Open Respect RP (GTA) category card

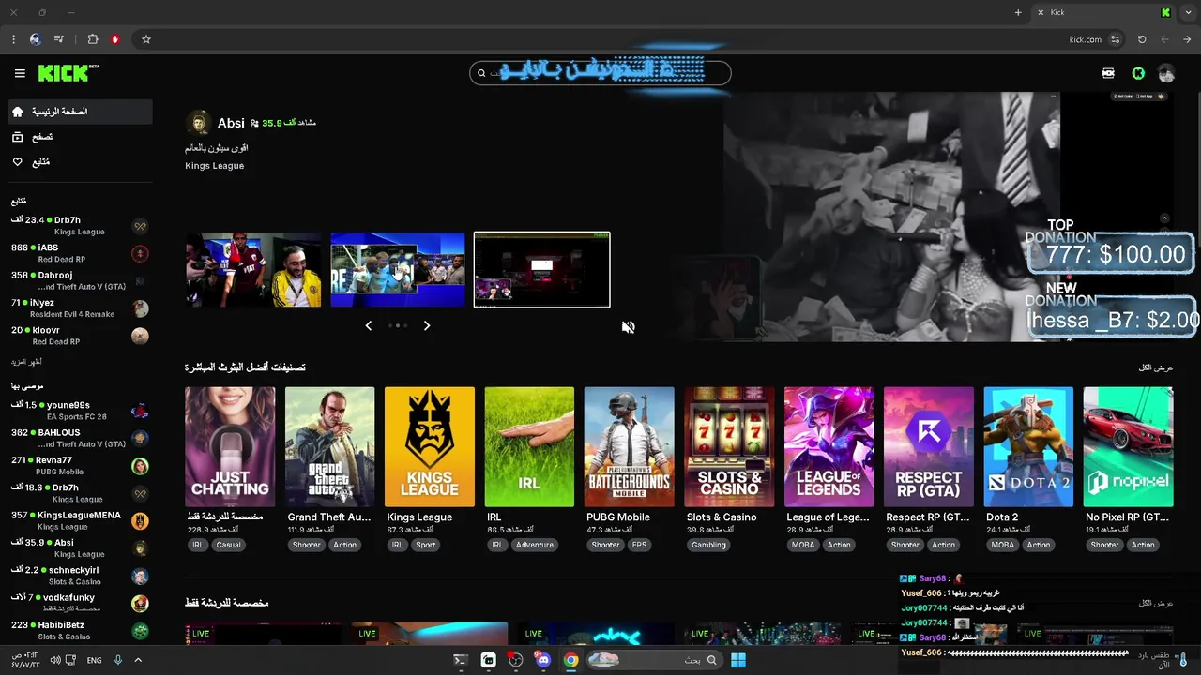(929, 447)
